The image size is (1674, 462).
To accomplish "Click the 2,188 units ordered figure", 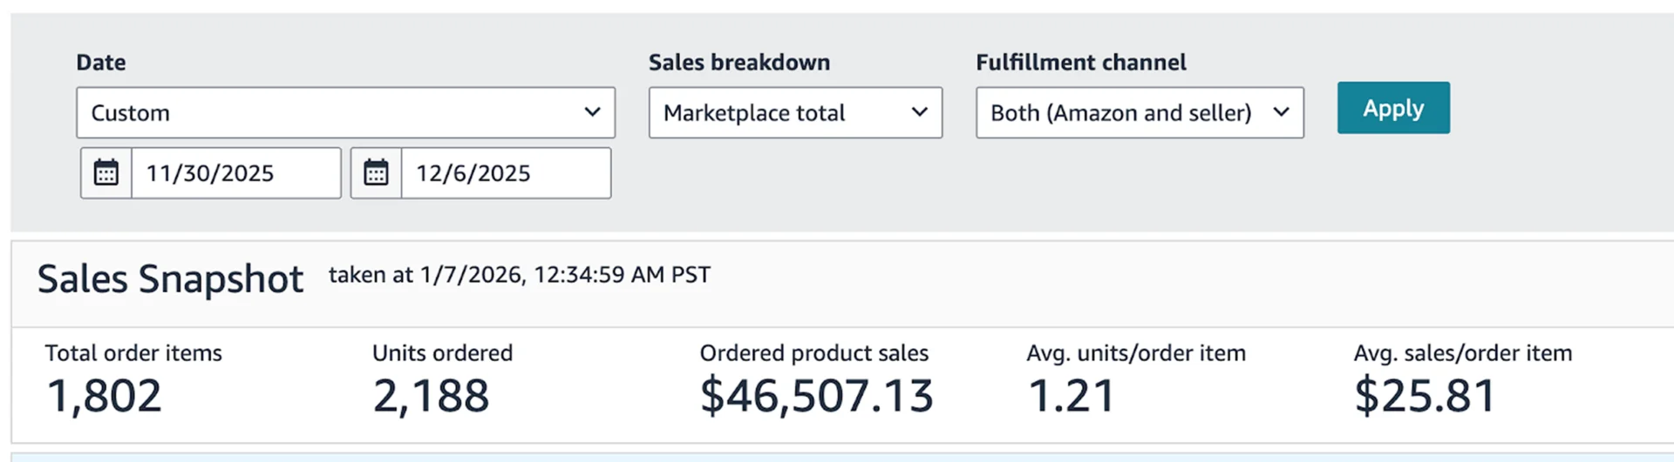I will coord(431,396).
